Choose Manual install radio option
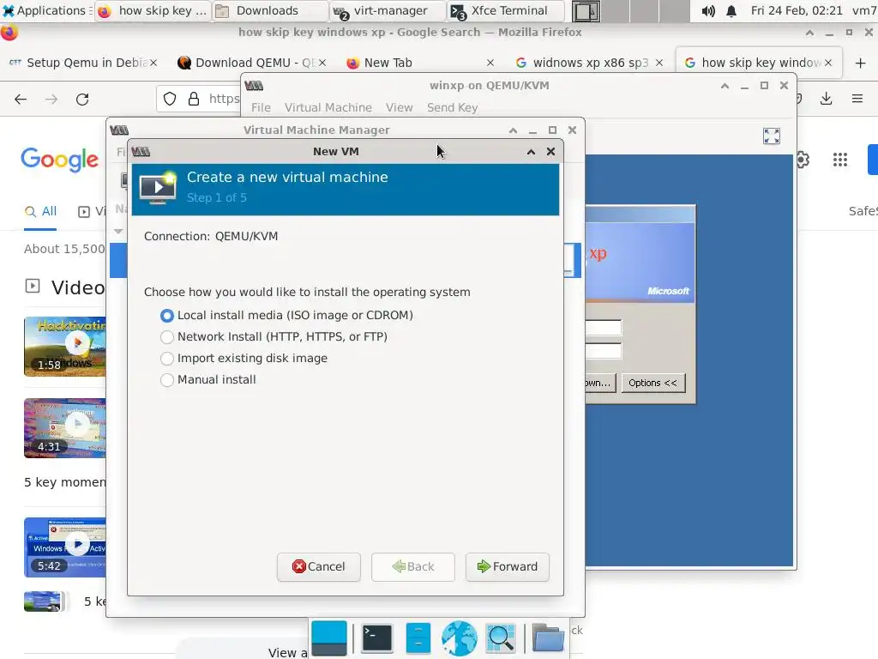The image size is (878, 659). click(x=167, y=380)
